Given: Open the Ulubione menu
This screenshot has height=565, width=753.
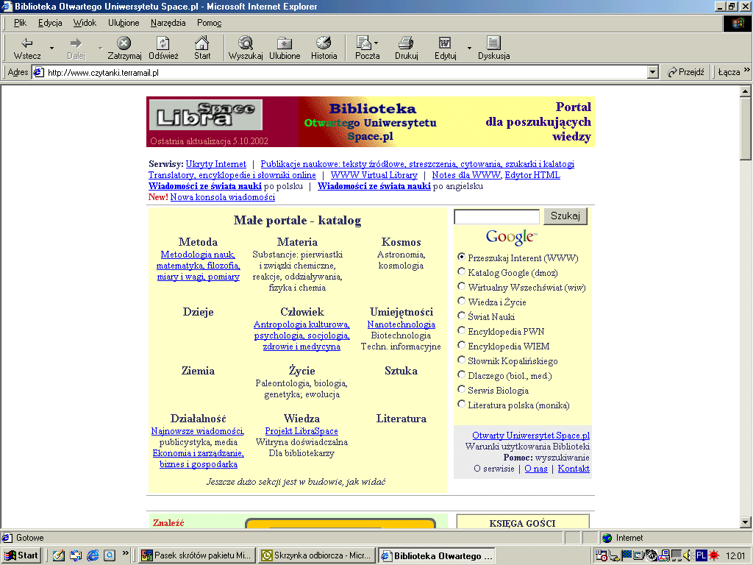Looking at the screenshot, I should pos(124,23).
